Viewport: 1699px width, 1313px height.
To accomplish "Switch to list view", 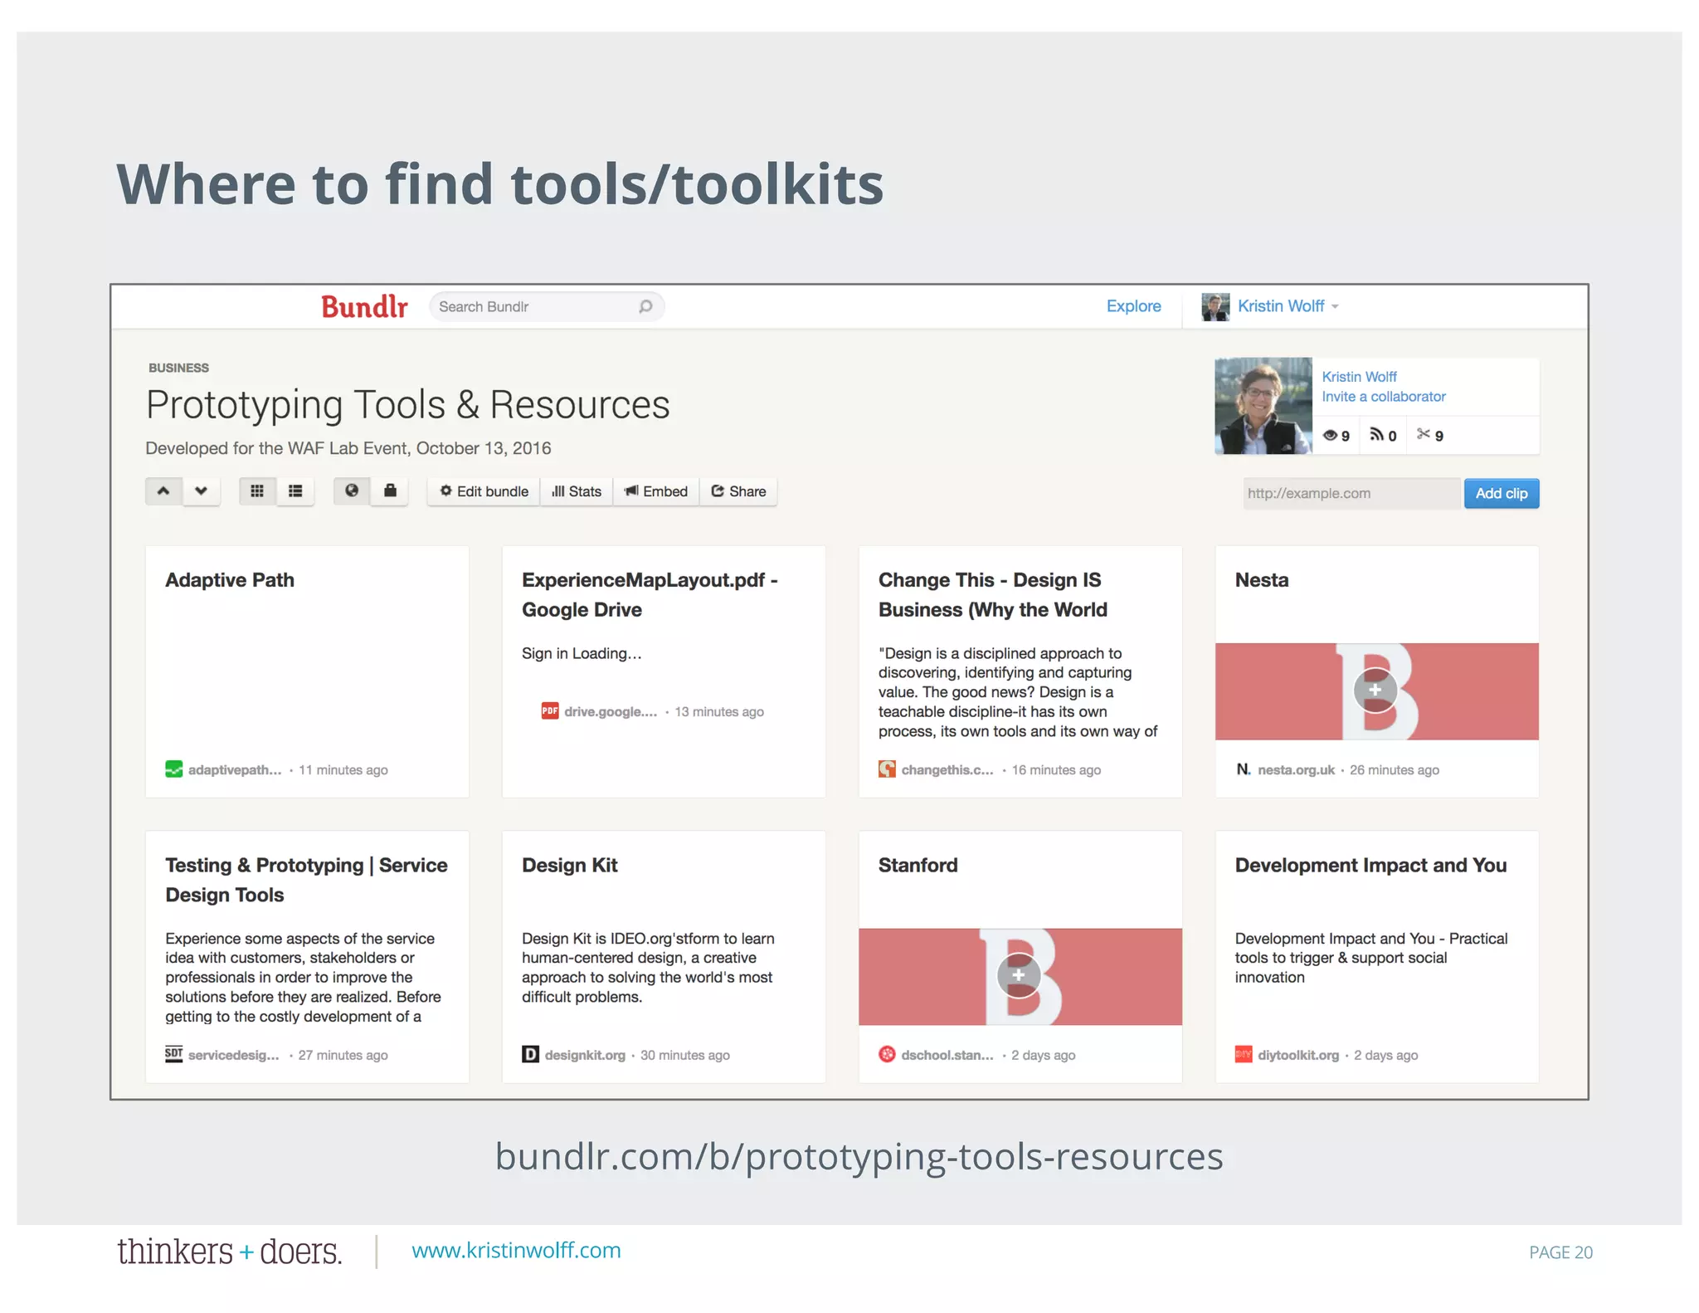I will click(x=295, y=491).
